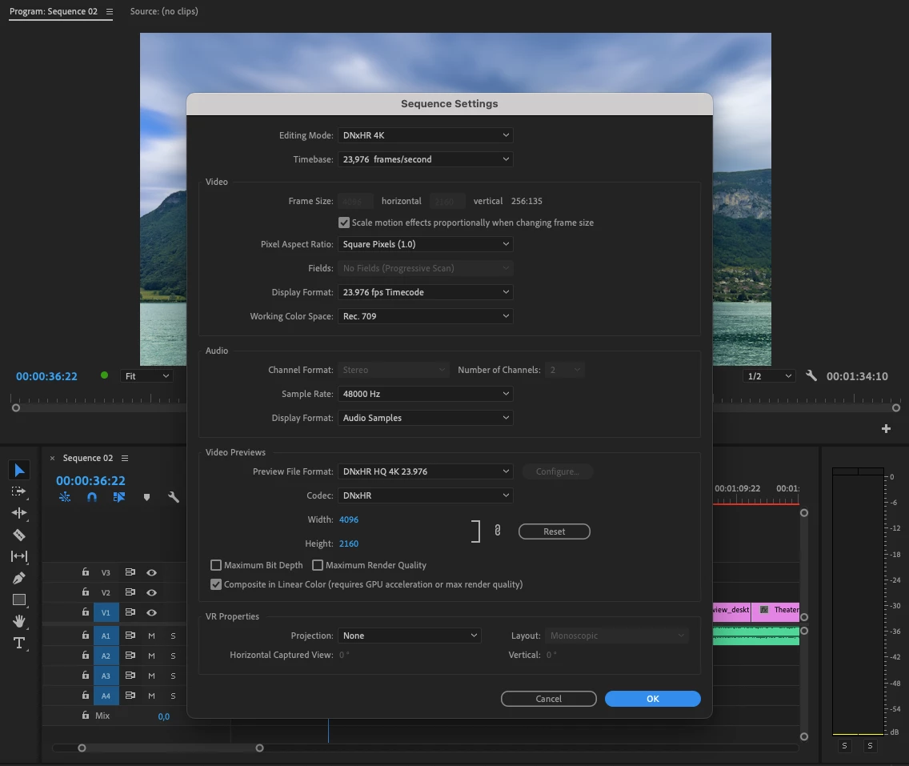Open Sequence 02 timeline panel menu

coord(125,458)
